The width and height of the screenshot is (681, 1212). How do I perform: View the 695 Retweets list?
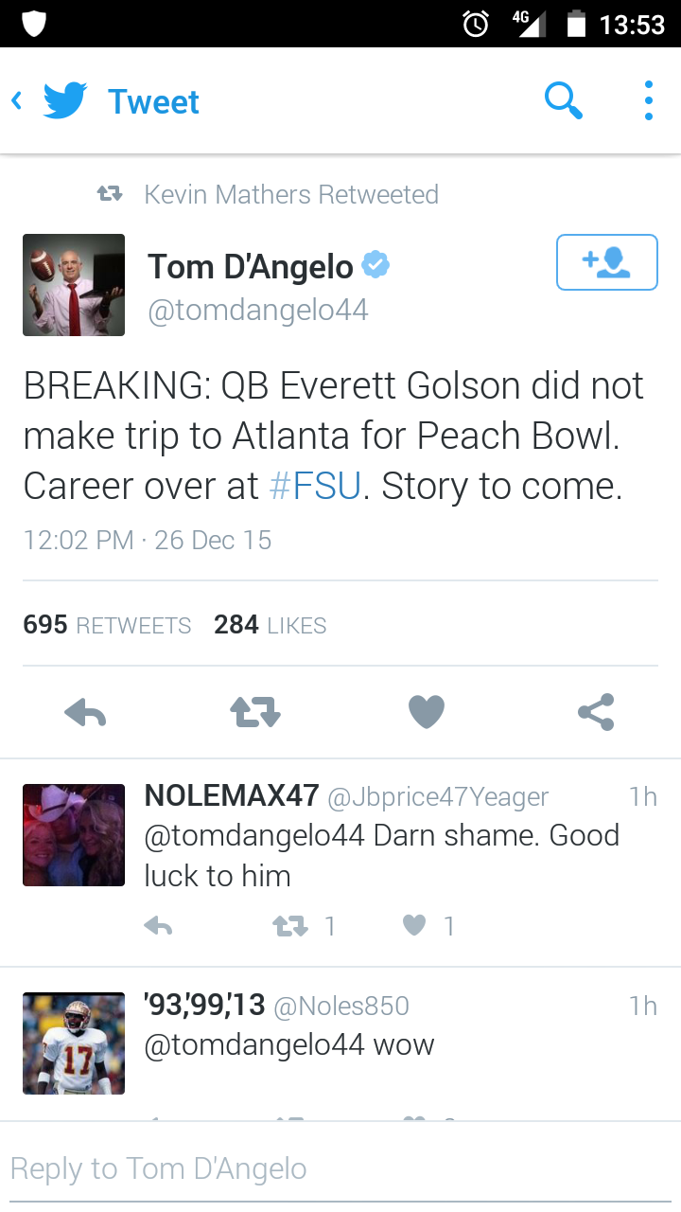pos(107,625)
